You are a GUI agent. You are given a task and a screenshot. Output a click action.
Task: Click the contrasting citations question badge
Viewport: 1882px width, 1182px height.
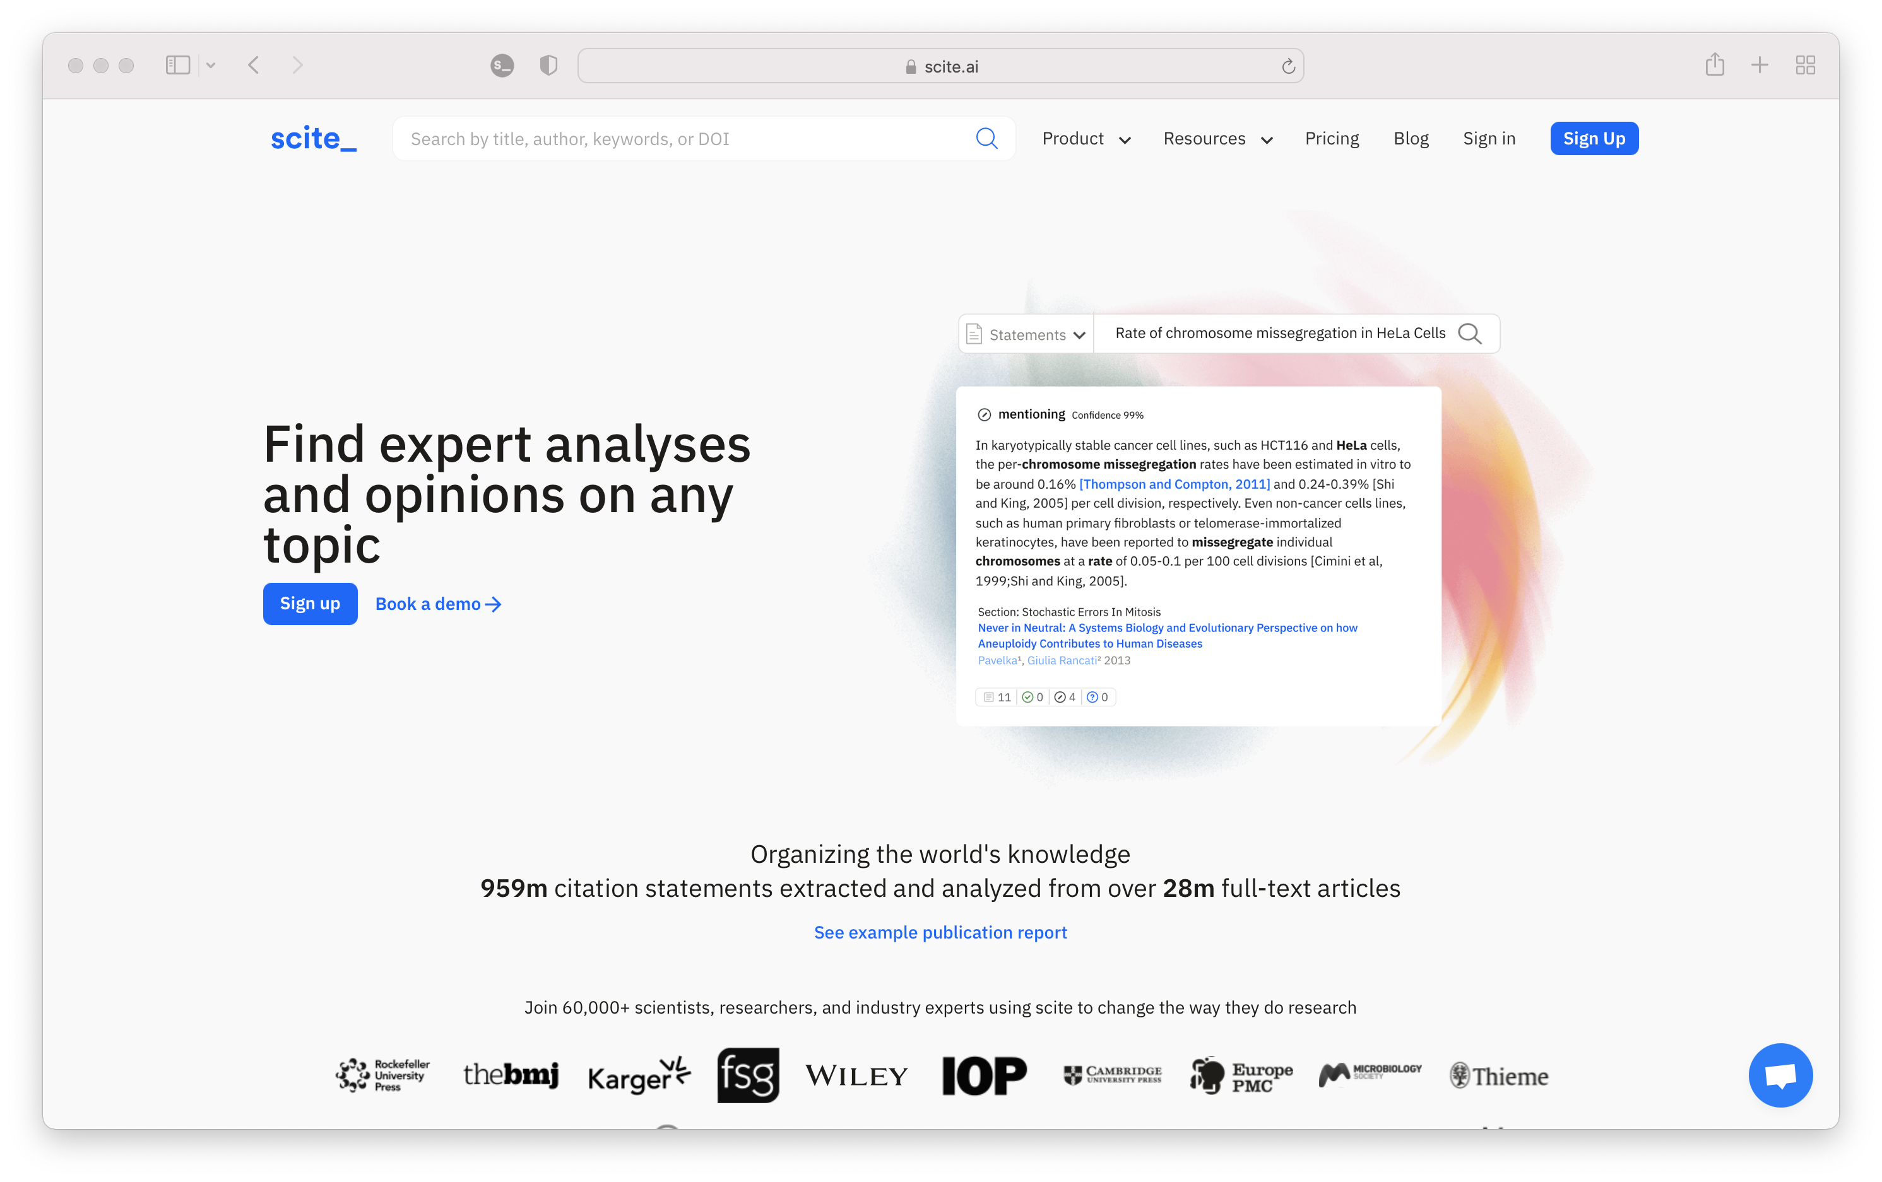point(1098,697)
